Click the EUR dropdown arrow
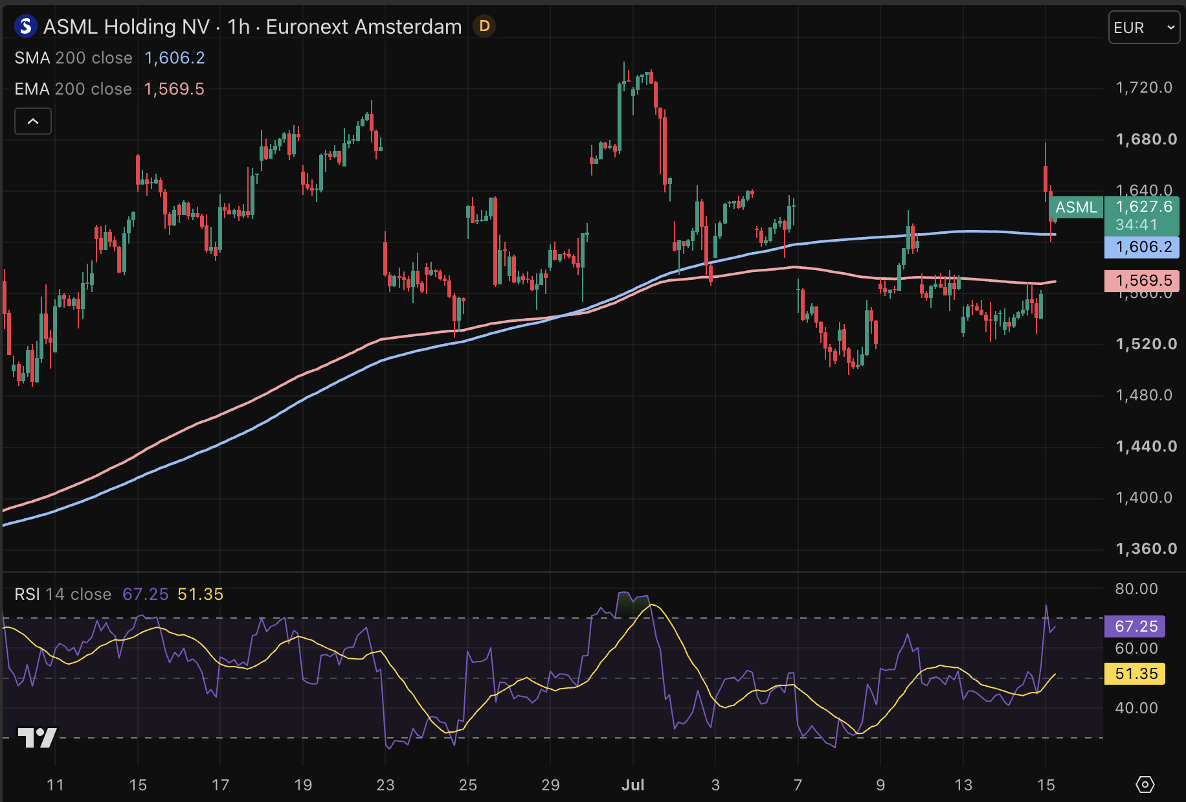The width and height of the screenshot is (1186, 802). click(1170, 28)
